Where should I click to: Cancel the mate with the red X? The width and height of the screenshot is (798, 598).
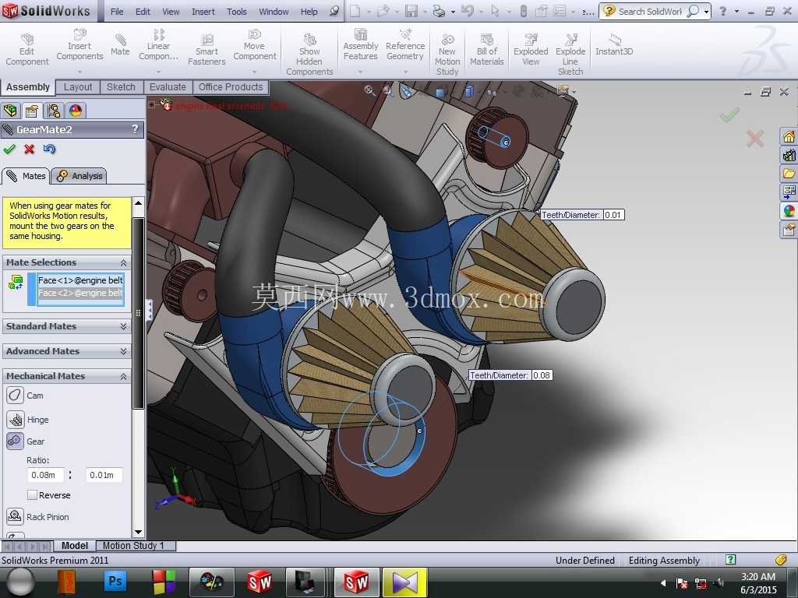[x=29, y=149]
